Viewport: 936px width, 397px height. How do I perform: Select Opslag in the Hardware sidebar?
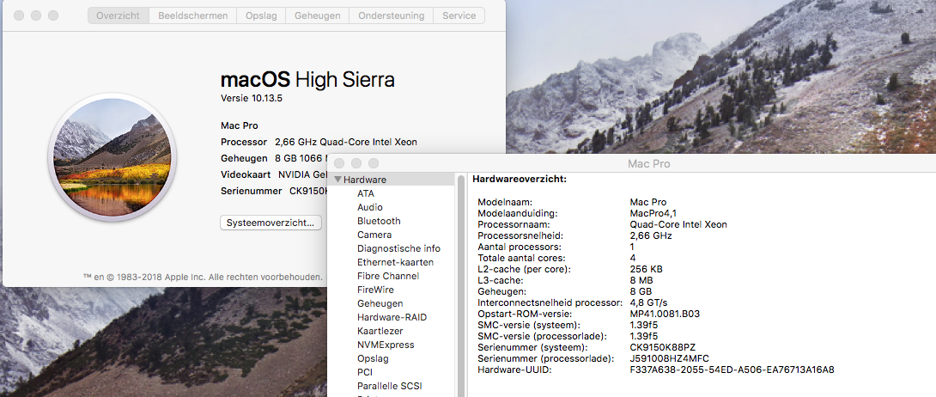pos(373,358)
